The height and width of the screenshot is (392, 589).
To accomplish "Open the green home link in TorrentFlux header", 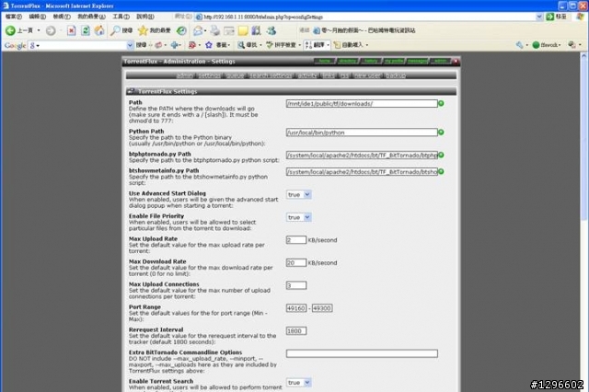I will (x=325, y=61).
